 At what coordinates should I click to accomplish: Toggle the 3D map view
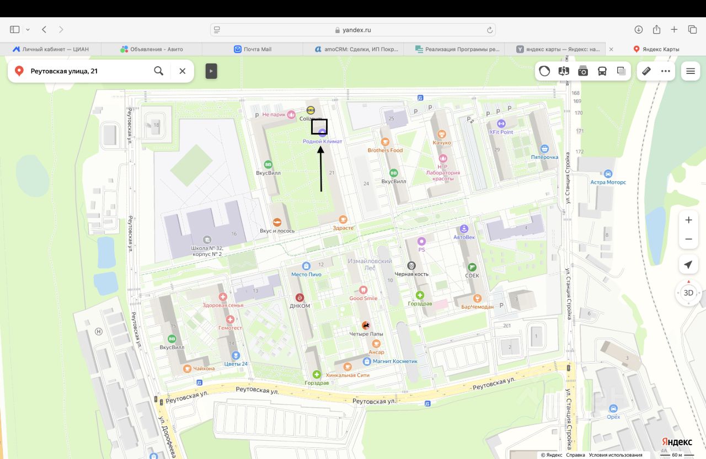pyautogui.click(x=688, y=293)
